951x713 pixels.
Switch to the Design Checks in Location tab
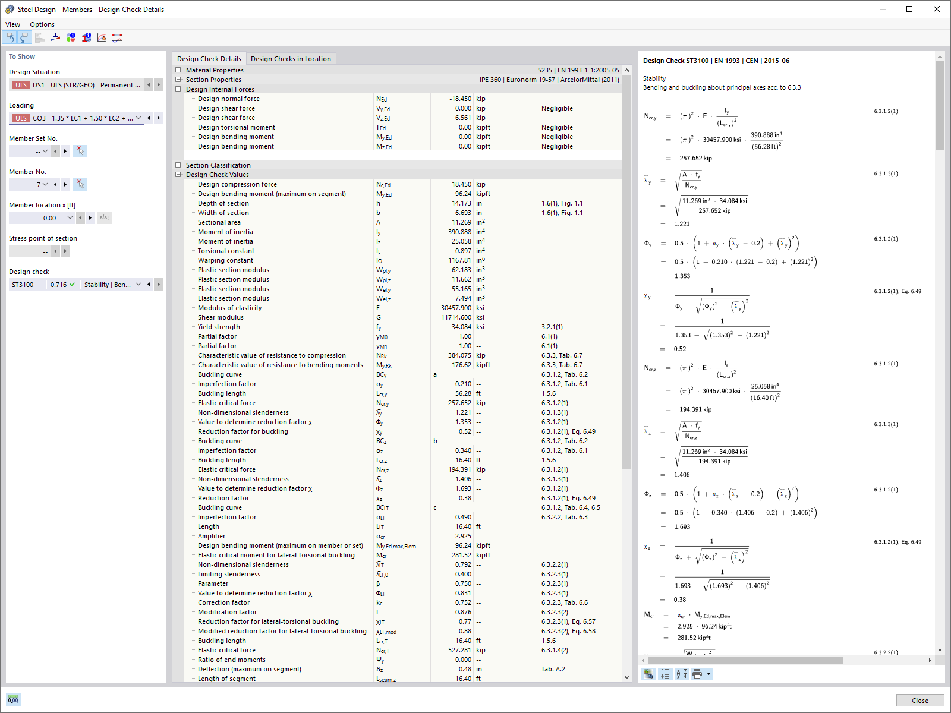(291, 58)
